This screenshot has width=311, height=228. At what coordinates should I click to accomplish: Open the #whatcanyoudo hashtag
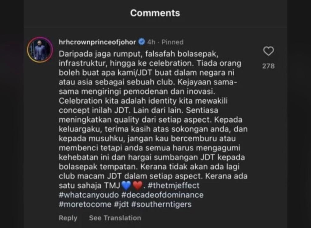[x=89, y=195]
